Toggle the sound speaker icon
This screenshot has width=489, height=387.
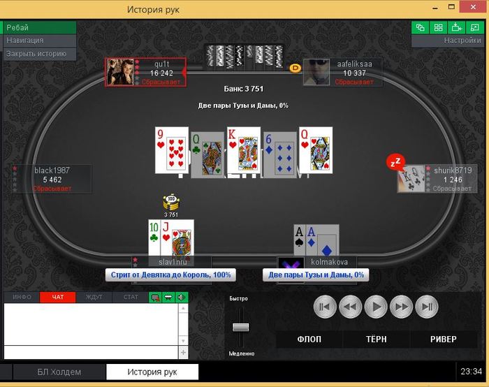pyautogui.click(x=182, y=298)
